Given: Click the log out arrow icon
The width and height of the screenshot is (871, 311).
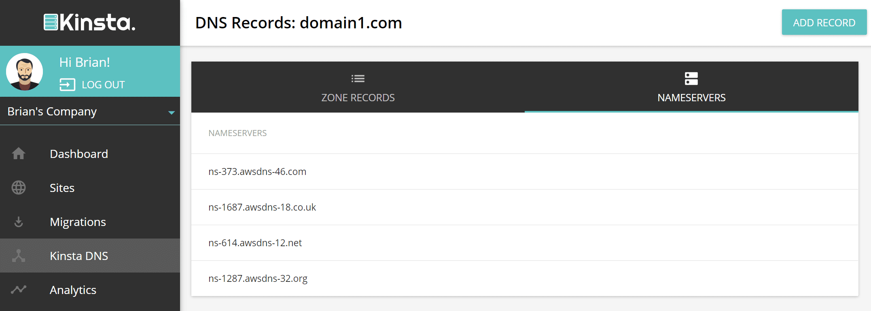Looking at the screenshot, I should pos(67,85).
